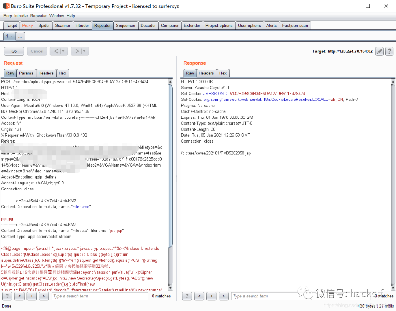This screenshot has height=311, width=396.
Task: Click the edit target pencil icon
Action: (x=379, y=51)
